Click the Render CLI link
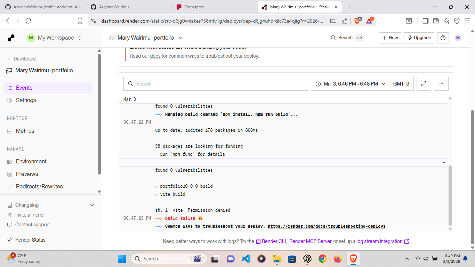Viewport: 475px width, 267px height. (x=271, y=241)
